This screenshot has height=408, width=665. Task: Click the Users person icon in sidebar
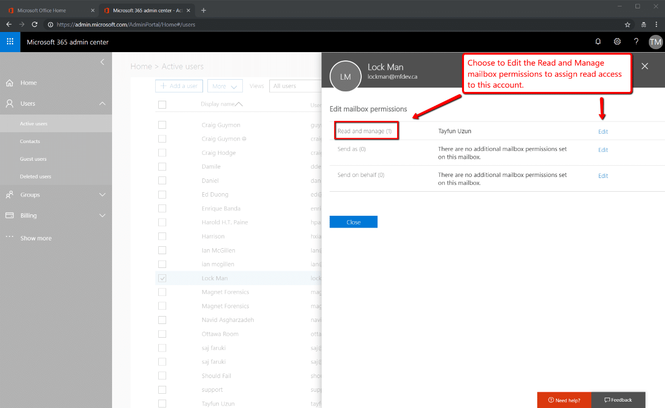(9, 103)
